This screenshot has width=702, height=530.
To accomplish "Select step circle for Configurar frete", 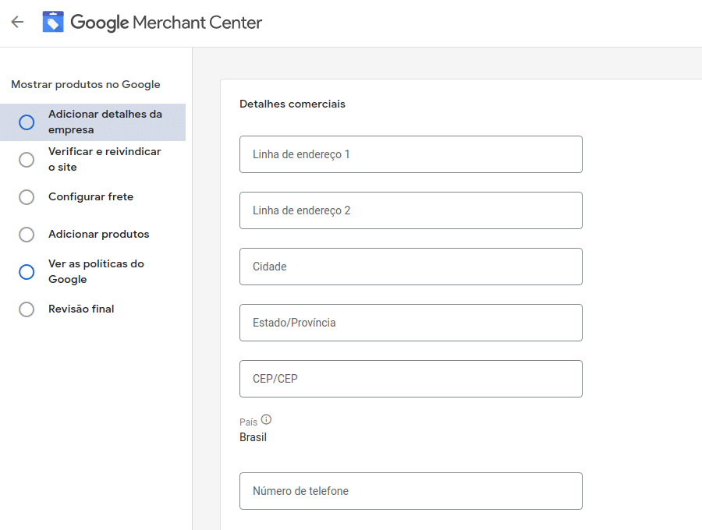I will [x=27, y=196].
